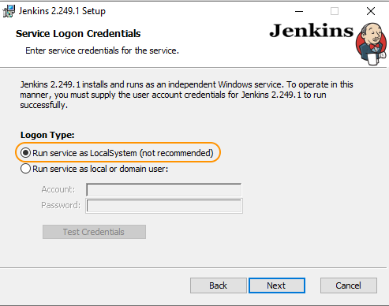Viewport: 389px width, 306px height.
Task: Click the disabled maximize button
Action: click(x=335, y=11)
